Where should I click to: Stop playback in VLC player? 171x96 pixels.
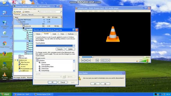86,60
